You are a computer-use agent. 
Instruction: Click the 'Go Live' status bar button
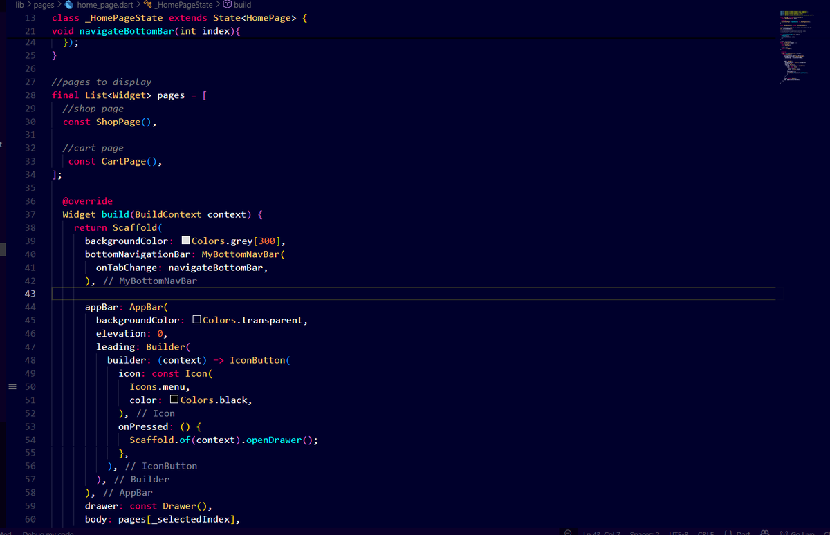(797, 532)
